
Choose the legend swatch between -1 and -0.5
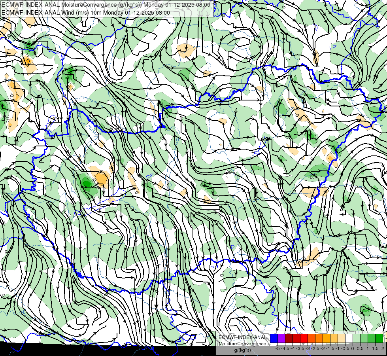tap(342, 339)
